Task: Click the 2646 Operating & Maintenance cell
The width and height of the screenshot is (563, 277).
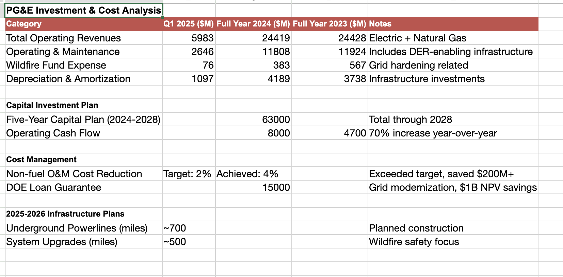Action: (x=203, y=52)
